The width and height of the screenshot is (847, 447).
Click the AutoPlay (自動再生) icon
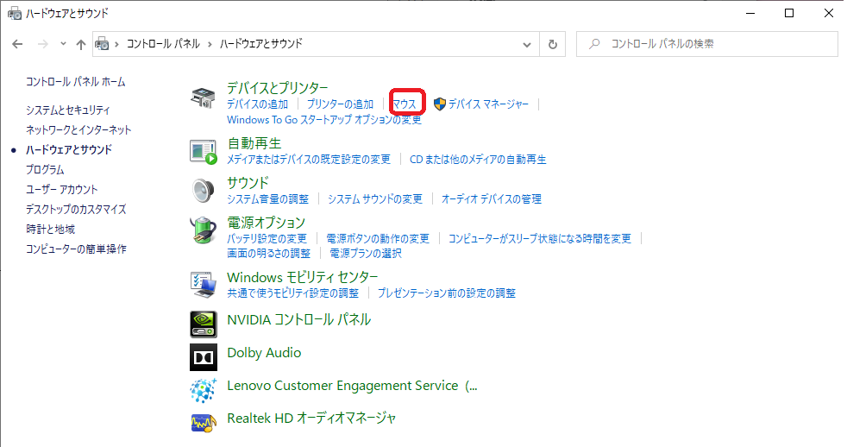(204, 150)
